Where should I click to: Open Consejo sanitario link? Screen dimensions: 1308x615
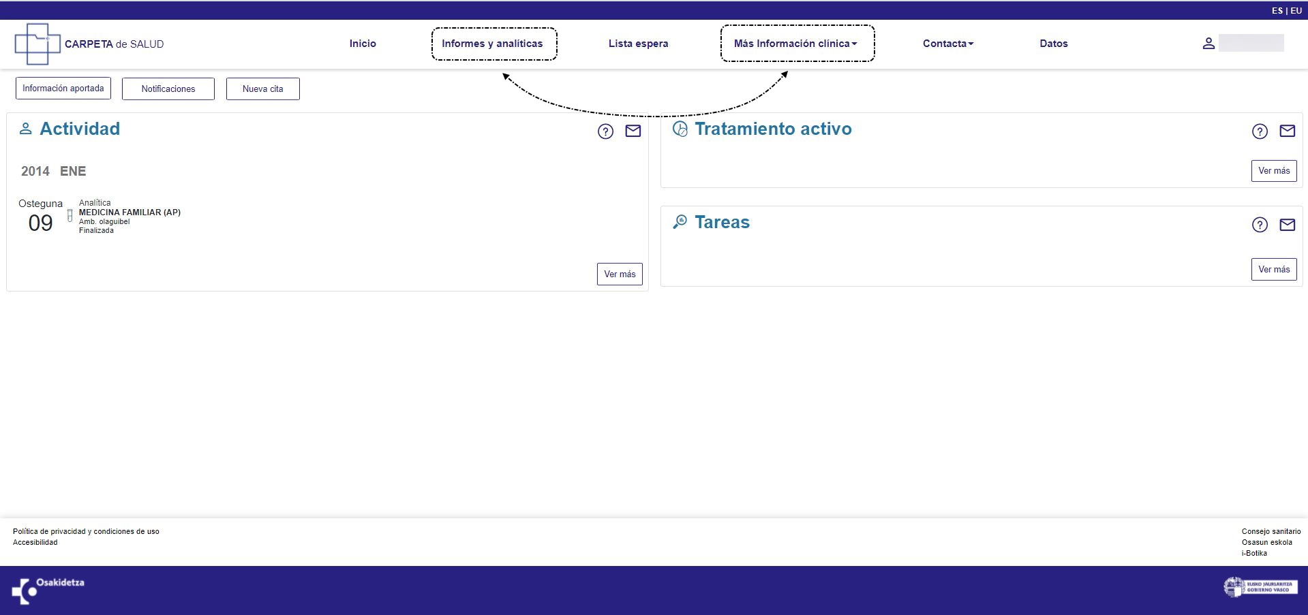[x=1271, y=531]
